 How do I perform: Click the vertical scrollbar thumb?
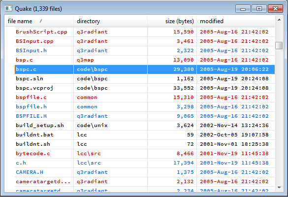[279, 46]
